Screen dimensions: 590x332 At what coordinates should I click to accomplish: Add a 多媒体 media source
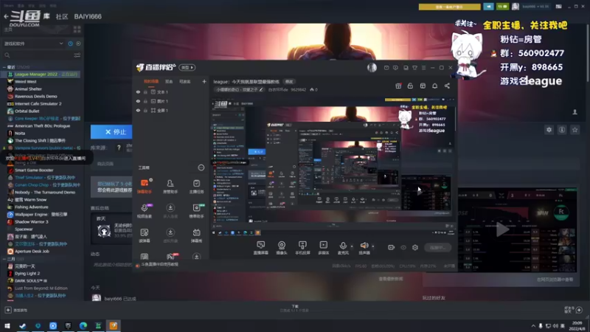[323, 248]
